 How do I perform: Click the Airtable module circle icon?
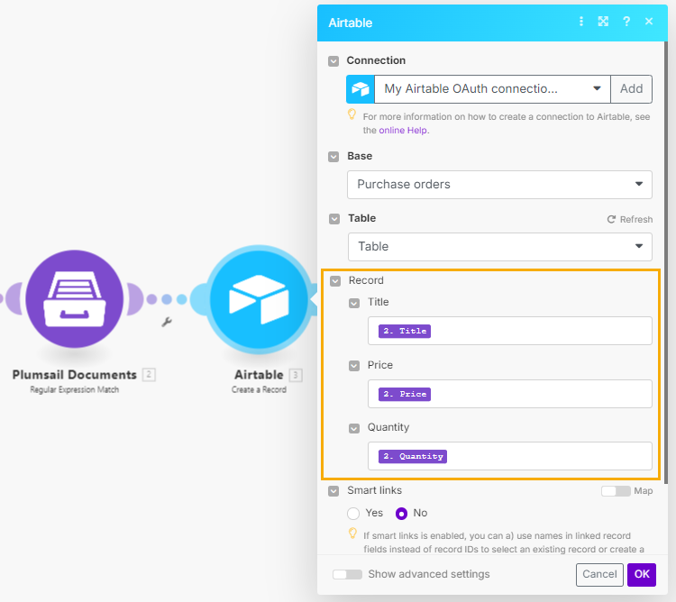tap(259, 299)
